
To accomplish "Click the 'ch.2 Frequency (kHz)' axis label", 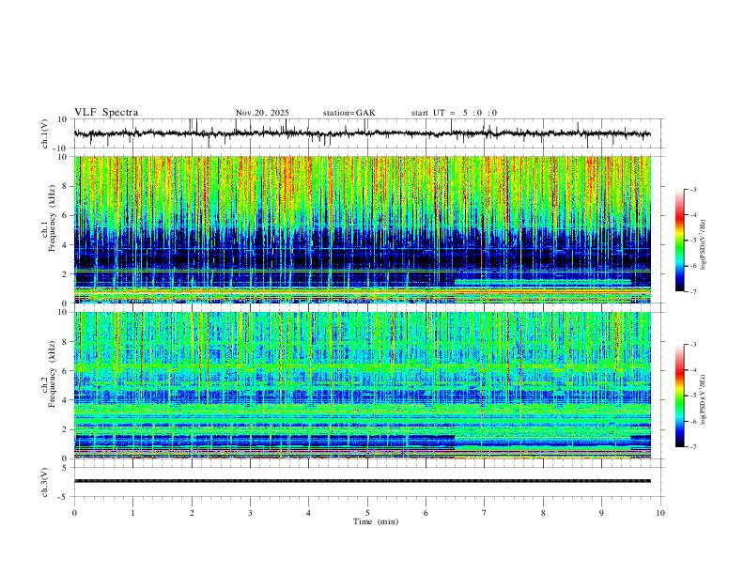I will click(x=49, y=374).
